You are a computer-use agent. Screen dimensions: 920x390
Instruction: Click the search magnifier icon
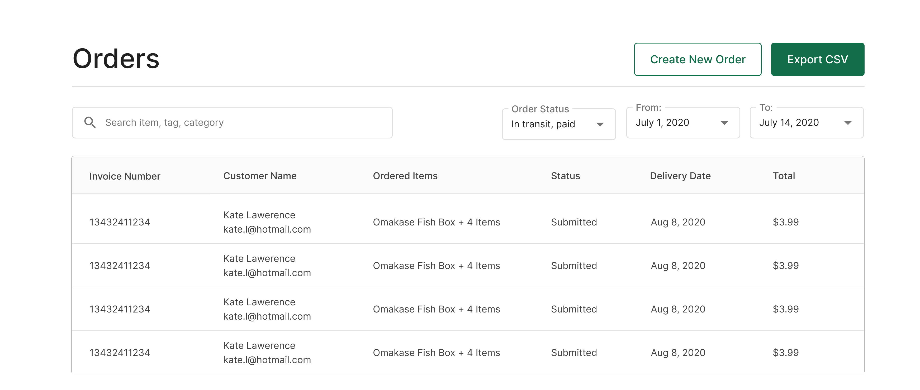click(90, 122)
